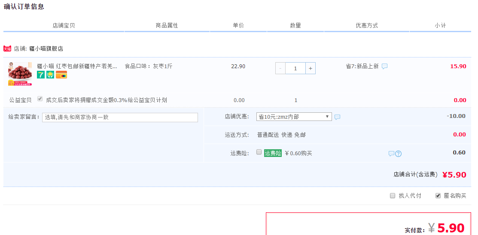Click the store discount amount -10.00
Image resolution: width=478 pixels, height=235 pixels.
pyautogui.click(x=456, y=116)
